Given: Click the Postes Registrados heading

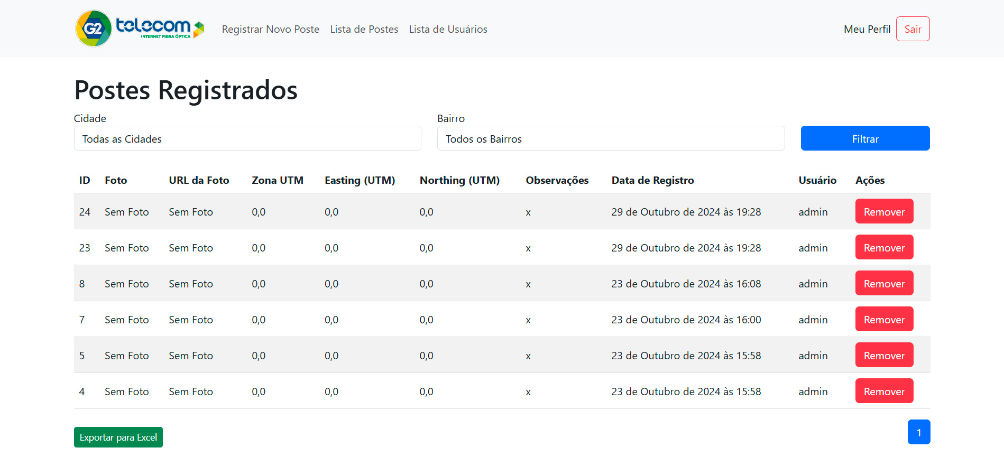Looking at the screenshot, I should point(186,90).
